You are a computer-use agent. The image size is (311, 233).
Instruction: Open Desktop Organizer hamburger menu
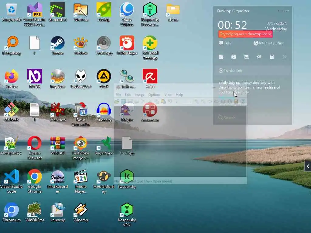pyautogui.click(x=280, y=11)
